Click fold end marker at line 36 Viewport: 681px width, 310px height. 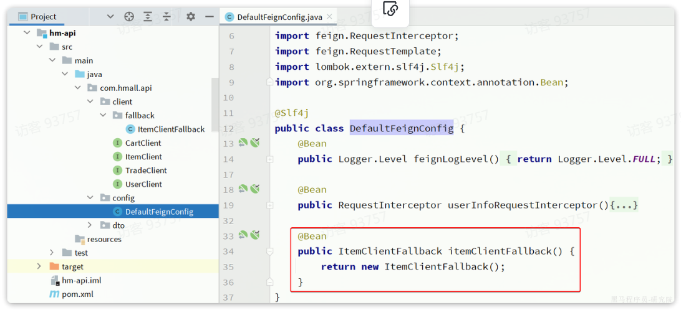coord(269,282)
